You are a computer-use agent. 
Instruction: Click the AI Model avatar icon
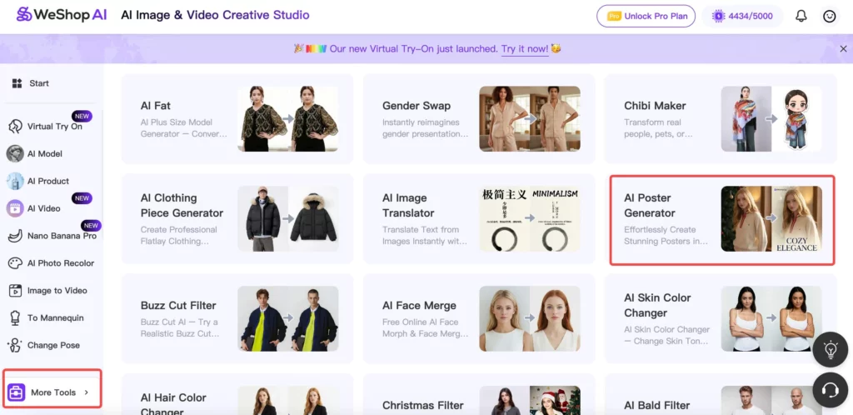click(15, 153)
